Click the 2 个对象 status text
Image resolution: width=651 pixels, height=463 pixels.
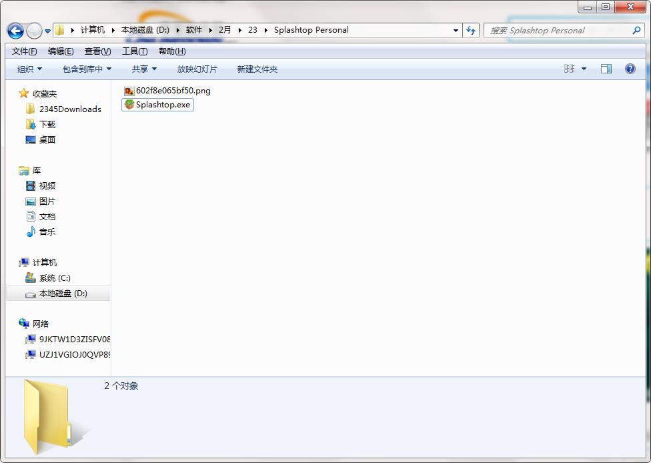point(121,386)
